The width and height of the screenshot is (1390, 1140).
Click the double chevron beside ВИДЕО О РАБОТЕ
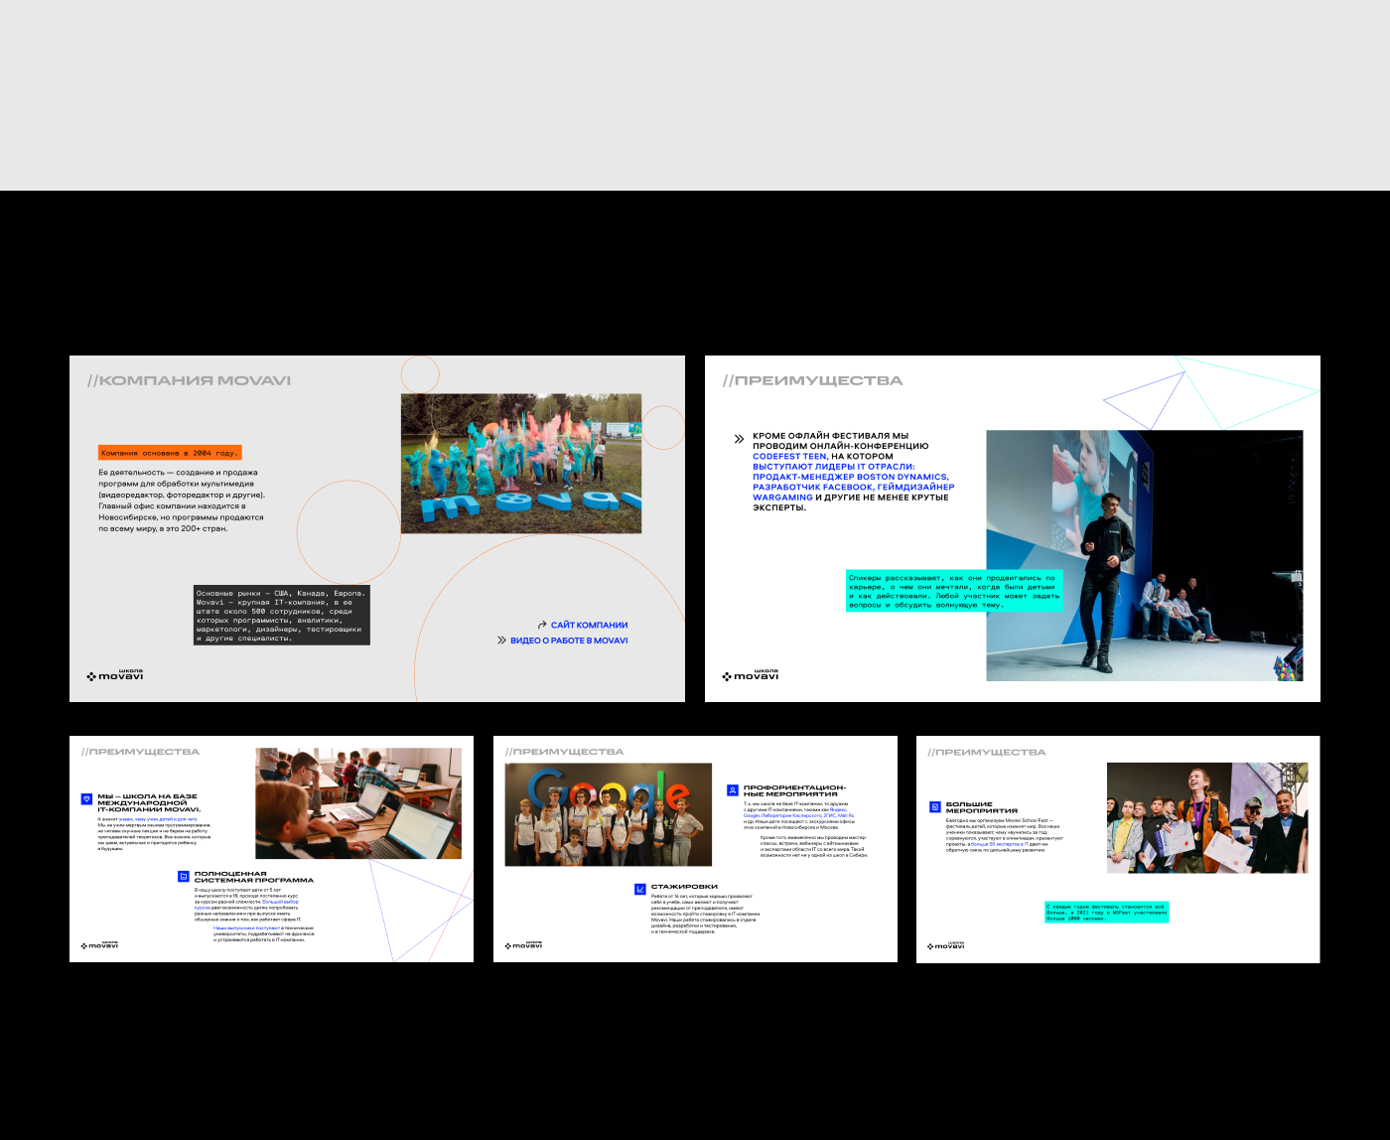(x=502, y=641)
